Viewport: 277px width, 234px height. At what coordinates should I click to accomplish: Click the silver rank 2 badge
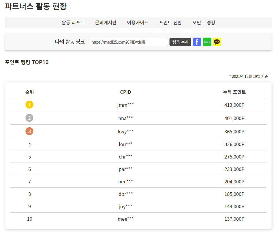pos(29,118)
